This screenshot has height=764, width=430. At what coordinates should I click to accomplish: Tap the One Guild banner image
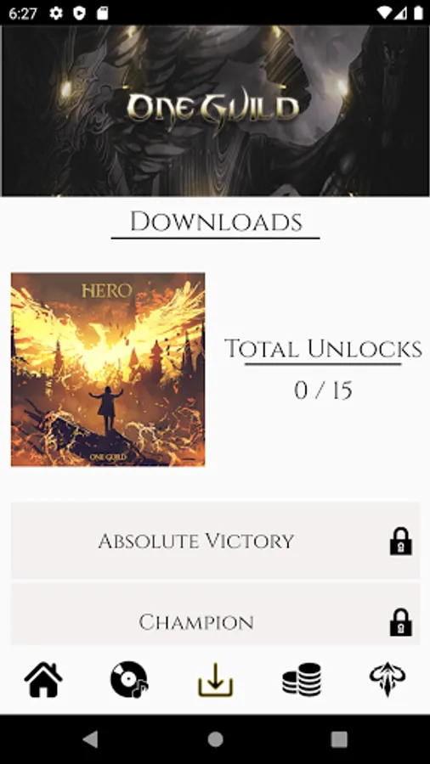click(x=215, y=110)
